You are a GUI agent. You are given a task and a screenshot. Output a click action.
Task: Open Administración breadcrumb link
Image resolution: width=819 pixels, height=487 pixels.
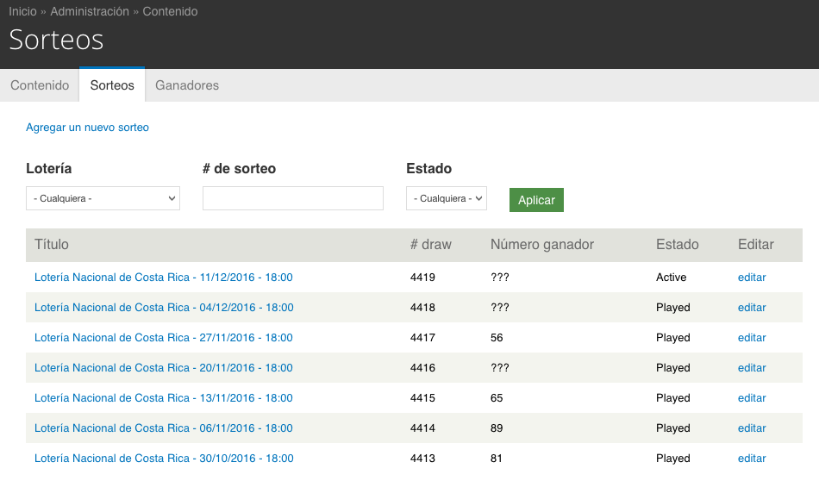[x=90, y=11]
